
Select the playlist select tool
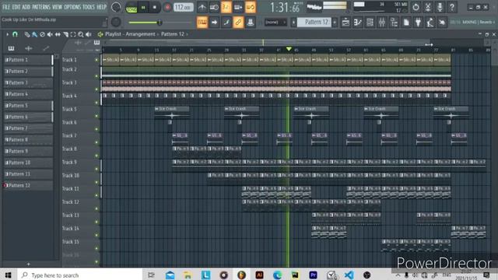coord(73,34)
